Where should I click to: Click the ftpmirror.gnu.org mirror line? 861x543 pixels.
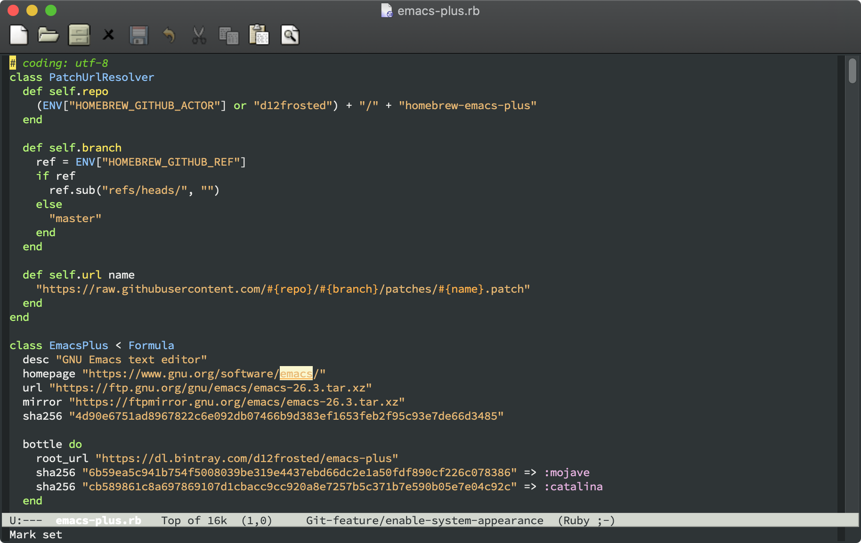(214, 402)
